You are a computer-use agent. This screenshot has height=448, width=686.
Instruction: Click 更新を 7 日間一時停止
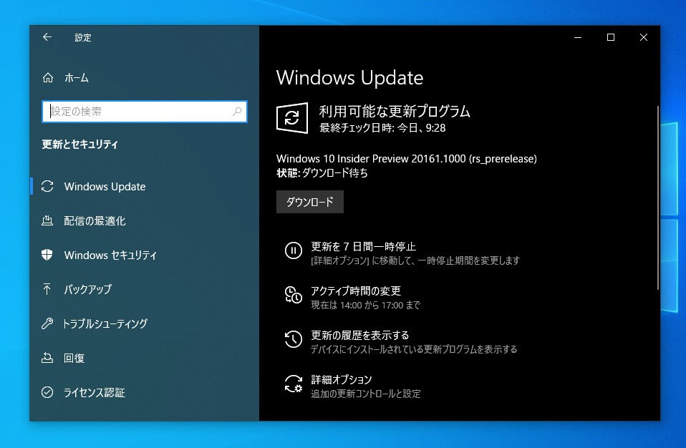(363, 246)
